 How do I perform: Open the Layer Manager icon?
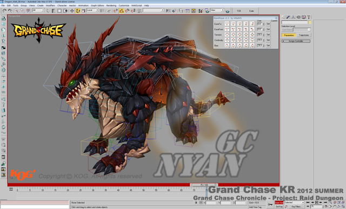click(181, 11)
